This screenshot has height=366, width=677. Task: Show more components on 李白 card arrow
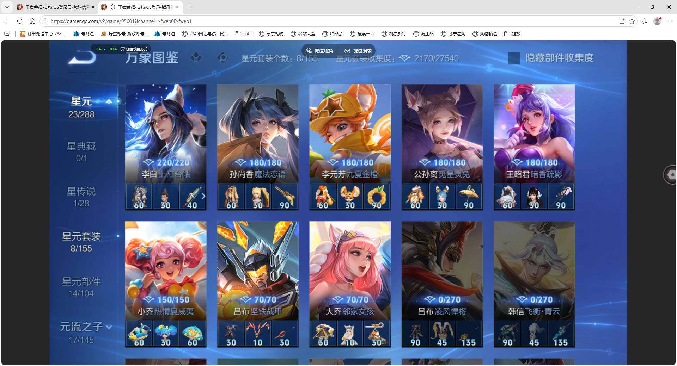point(203,196)
